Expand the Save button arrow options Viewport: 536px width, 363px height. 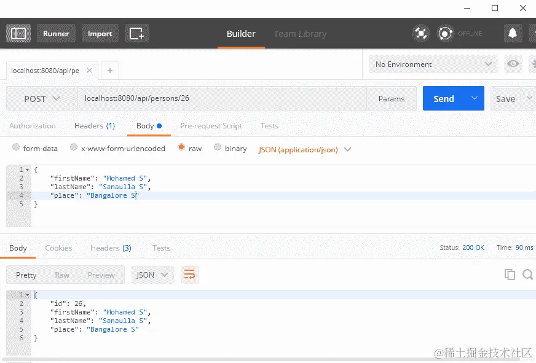[529, 98]
